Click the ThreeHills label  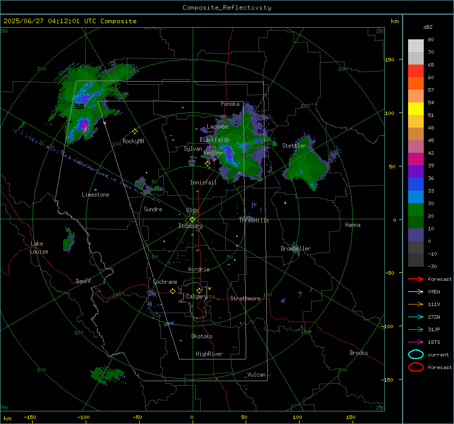pyautogui.click(x=254, y=220)
